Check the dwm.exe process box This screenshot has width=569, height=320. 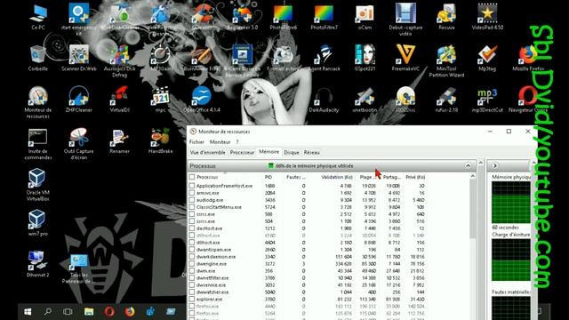[x=192, y=271]
